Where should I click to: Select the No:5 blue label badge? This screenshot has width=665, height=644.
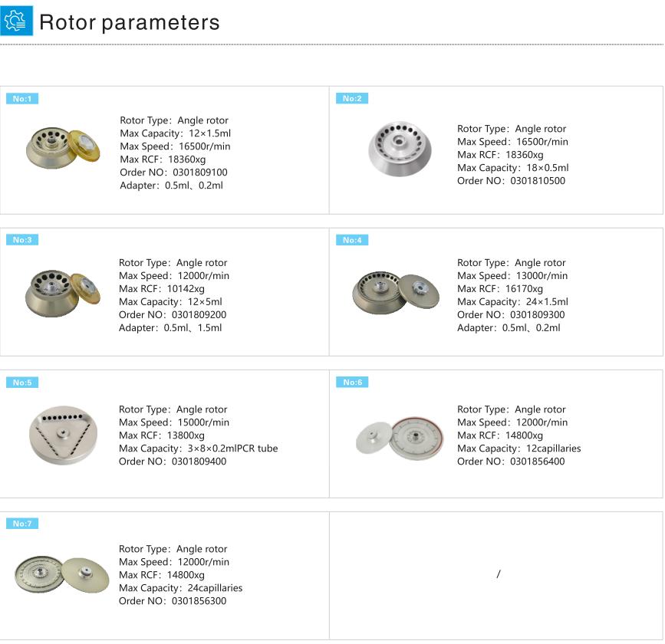tap(22, 383)
